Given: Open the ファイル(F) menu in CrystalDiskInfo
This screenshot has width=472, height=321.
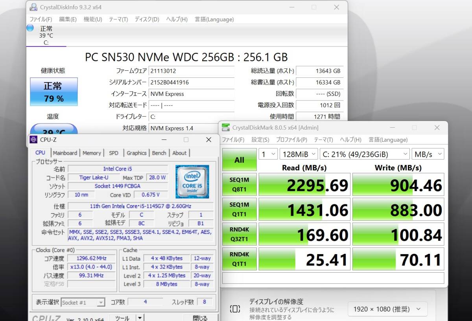Looking at the screenshot, I should [41, 19].
